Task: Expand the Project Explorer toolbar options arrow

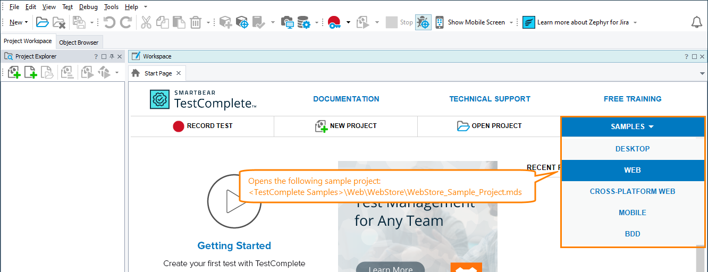Action: pyautogui.click(x=116, y=73)
